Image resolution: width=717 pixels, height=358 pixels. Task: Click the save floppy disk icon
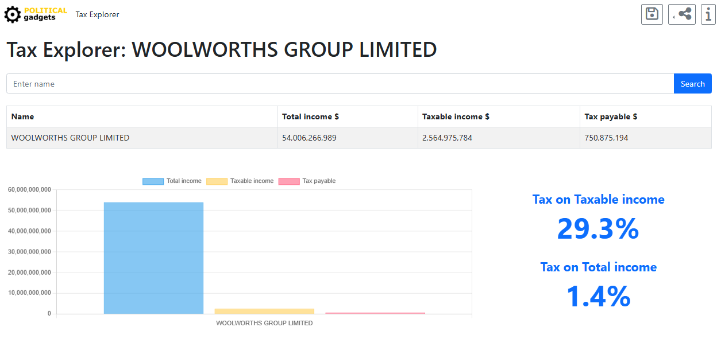coord(652,14)
